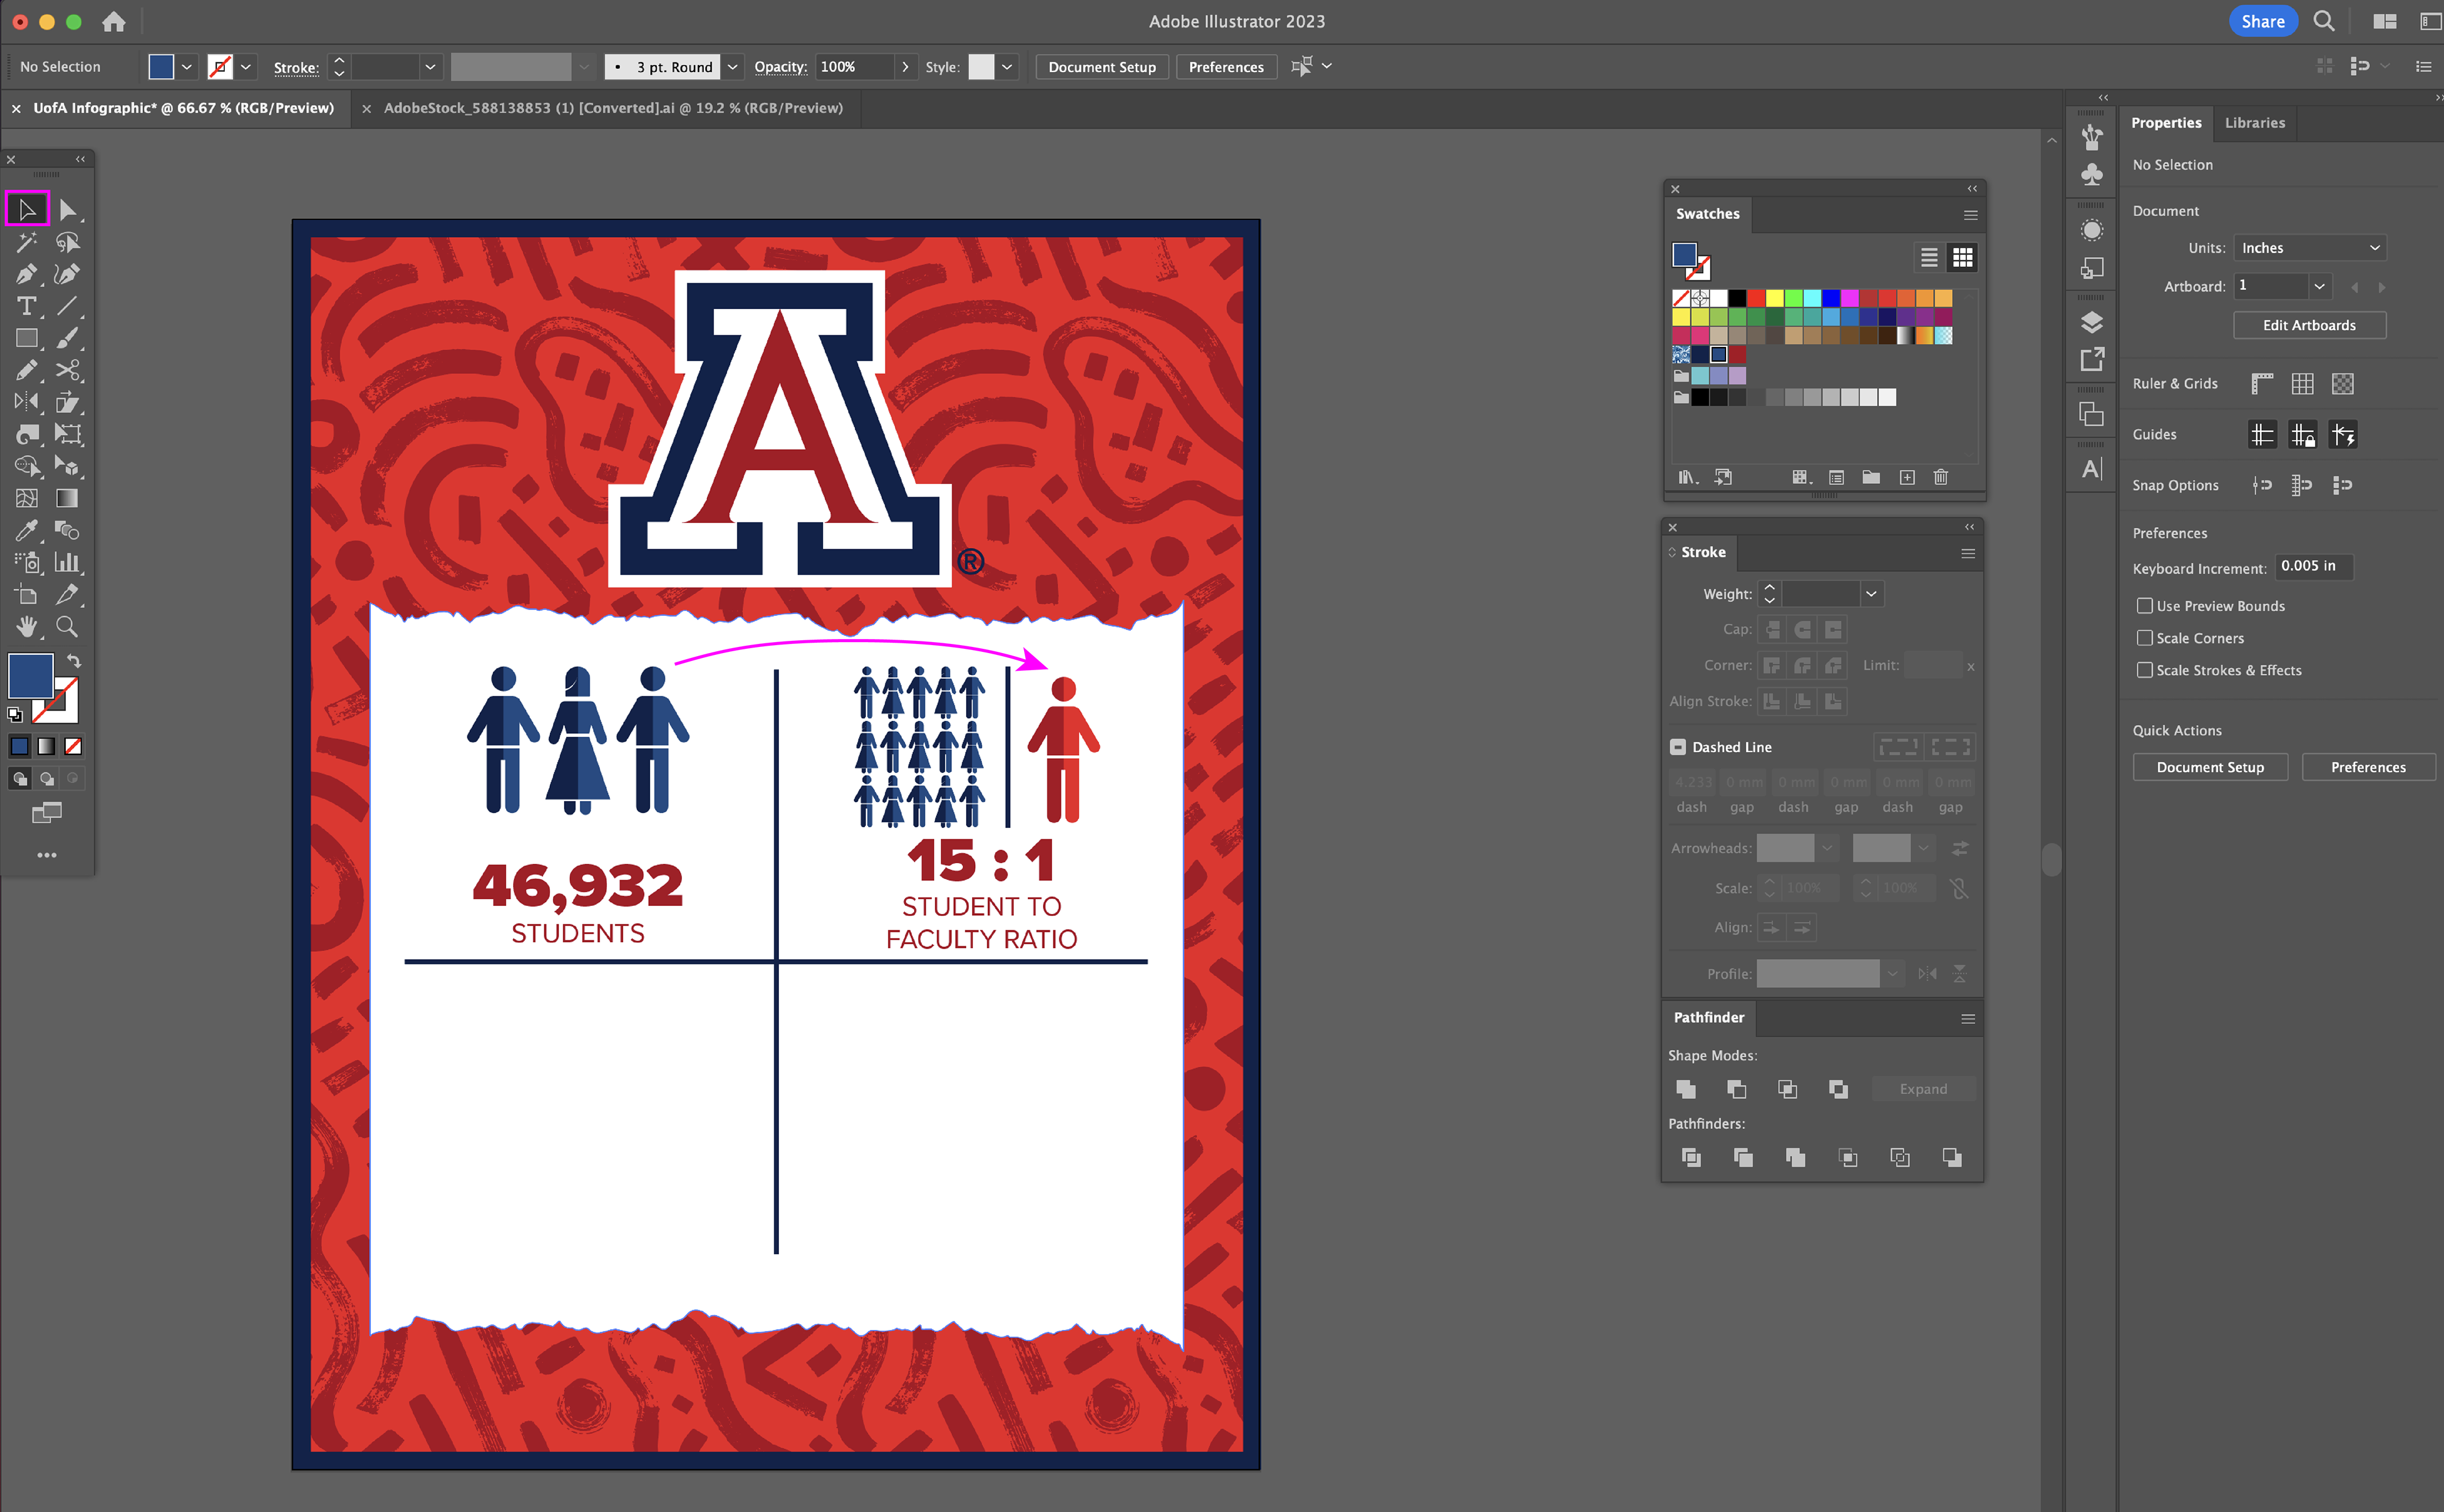Show swatches in list view
This screenshot has width=2444, height=1512.
point(1929,258)
